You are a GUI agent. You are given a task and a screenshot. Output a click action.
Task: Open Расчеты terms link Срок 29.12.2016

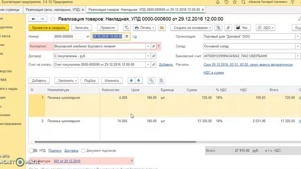pyautogui.click(x=248, y=65)
